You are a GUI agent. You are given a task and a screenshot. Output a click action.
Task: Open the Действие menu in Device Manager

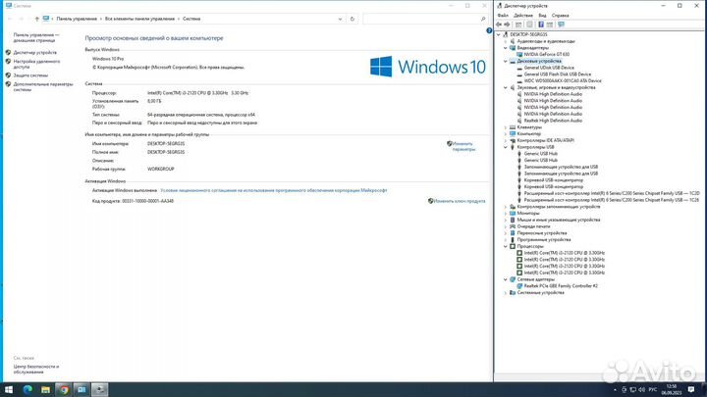tap(523, 16)
